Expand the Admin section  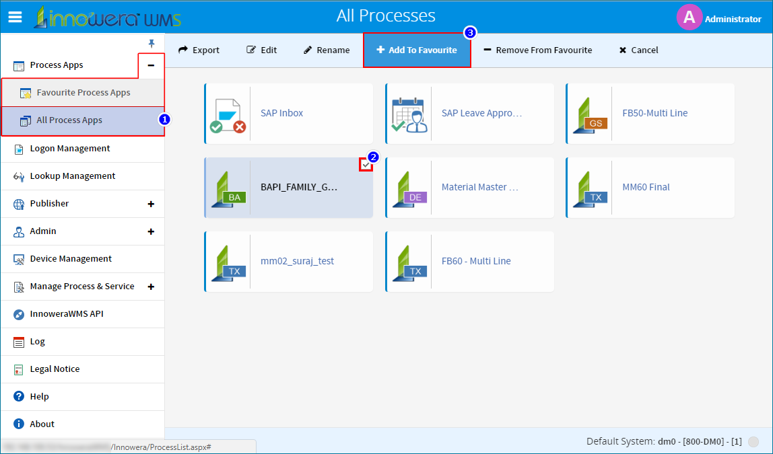click(151, 232)
